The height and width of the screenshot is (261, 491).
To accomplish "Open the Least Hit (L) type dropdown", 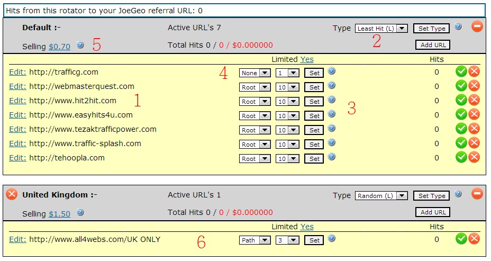I will (x=381, y=29).
